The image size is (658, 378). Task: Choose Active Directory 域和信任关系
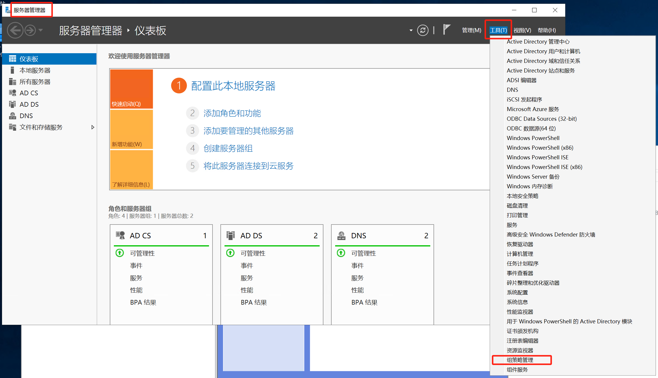543,61
